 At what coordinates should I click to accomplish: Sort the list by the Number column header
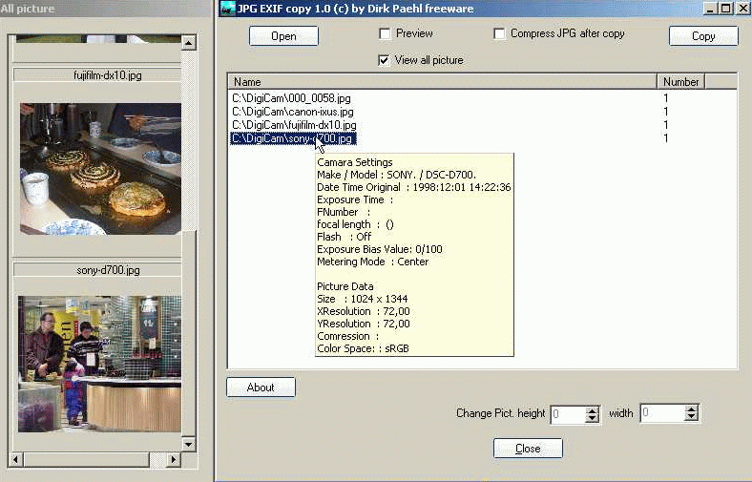point(681,82)
